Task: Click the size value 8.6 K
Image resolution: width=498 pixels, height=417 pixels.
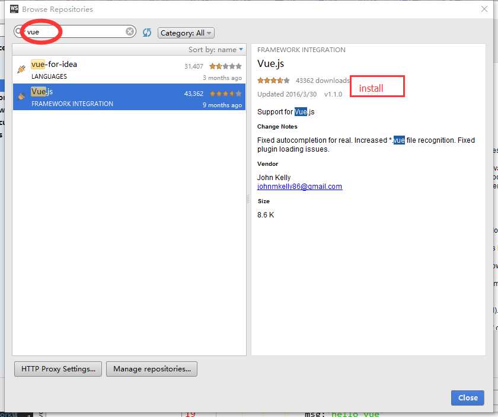Action: (266, 215)
